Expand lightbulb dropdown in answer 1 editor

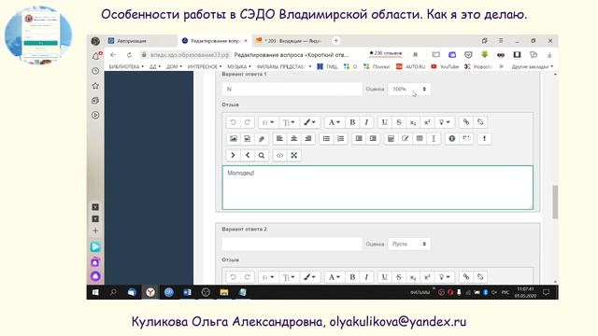[445, 122]
